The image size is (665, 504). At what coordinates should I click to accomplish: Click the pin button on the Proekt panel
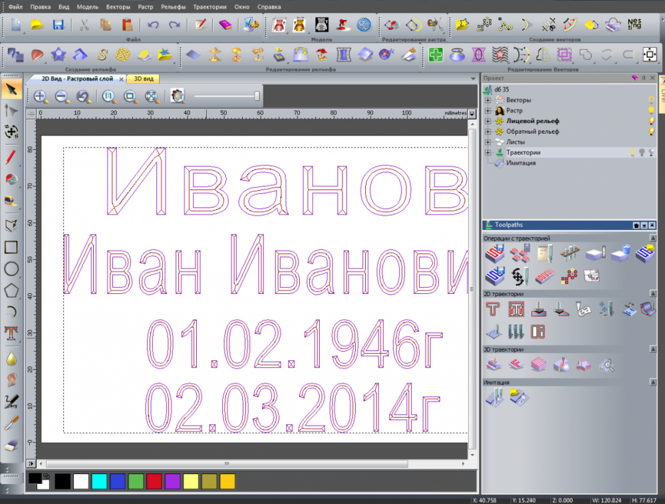click(x=643, y=77)
